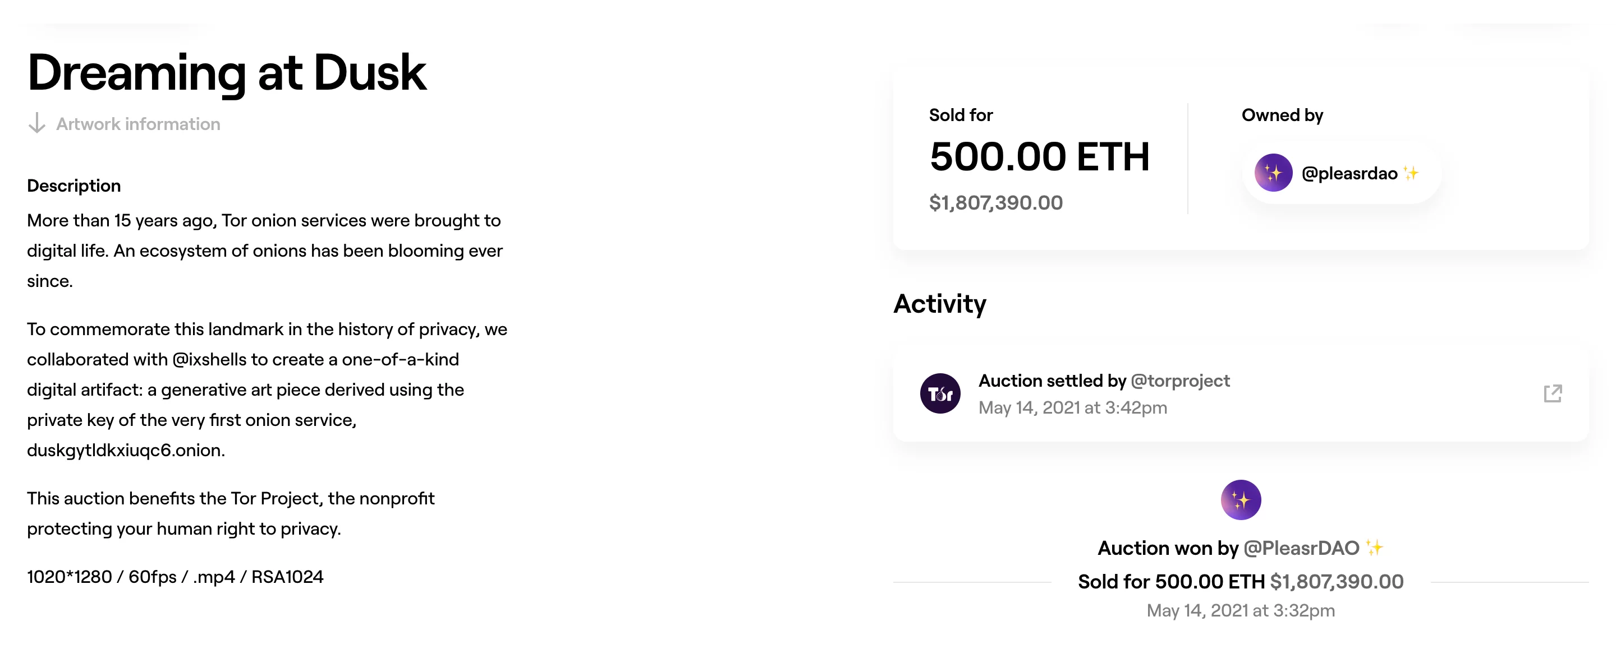This screenshot has height=649, width=1616.
Task: Click the Tor Project avatar in Activity
Action: 940,393
